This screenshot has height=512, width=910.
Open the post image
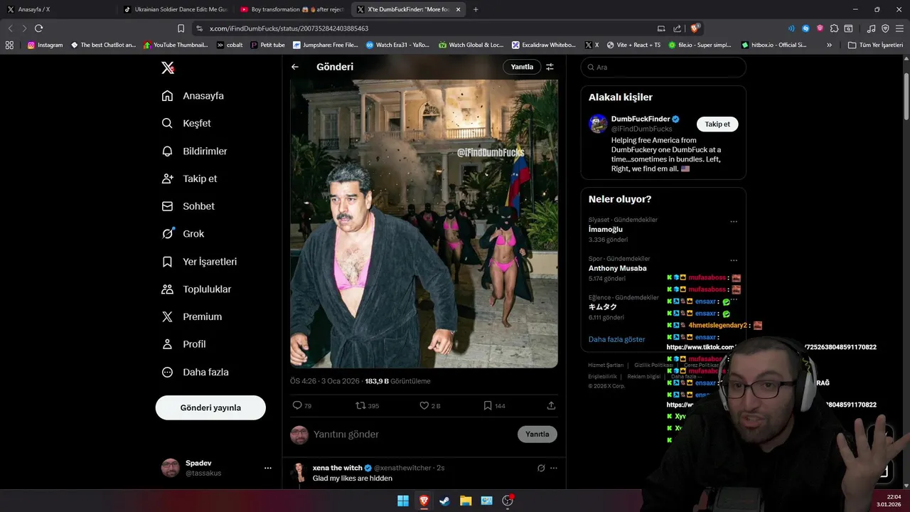[x=424, y=223]
